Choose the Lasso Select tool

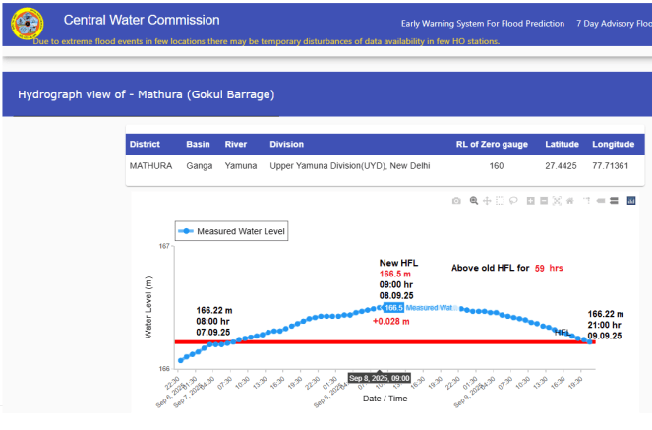click(513, 201)
